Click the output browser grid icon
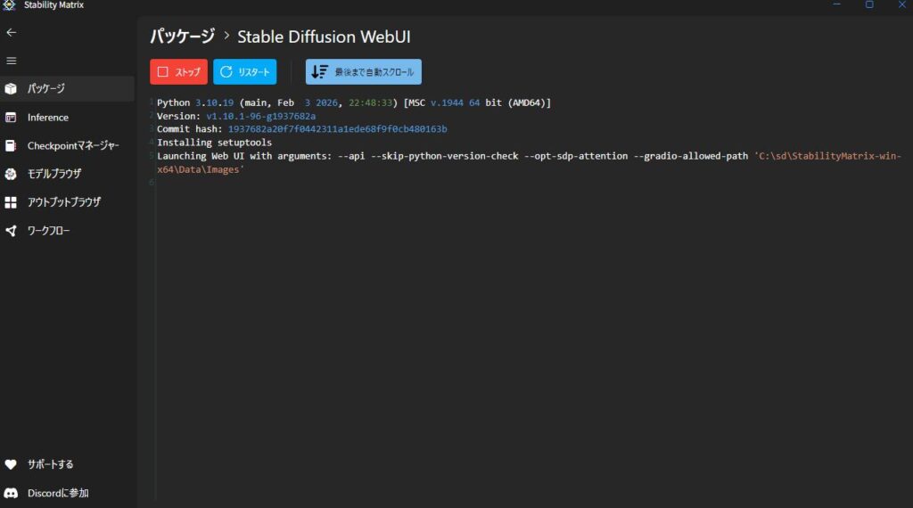 [x=11, y=202]
